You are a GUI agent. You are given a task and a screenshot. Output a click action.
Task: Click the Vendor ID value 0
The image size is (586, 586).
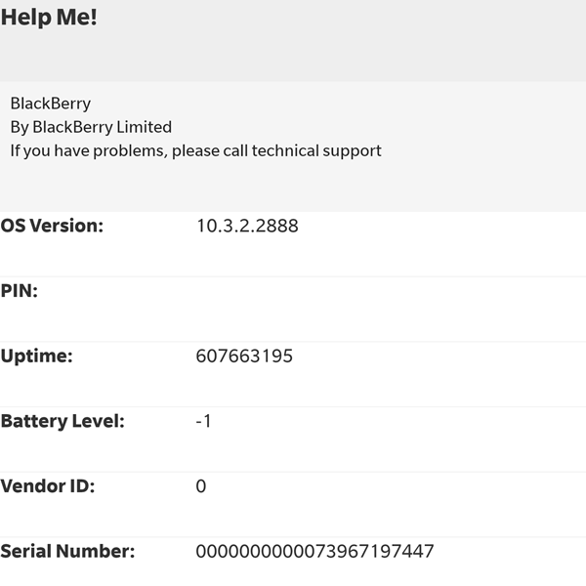(x=201, y=486)
